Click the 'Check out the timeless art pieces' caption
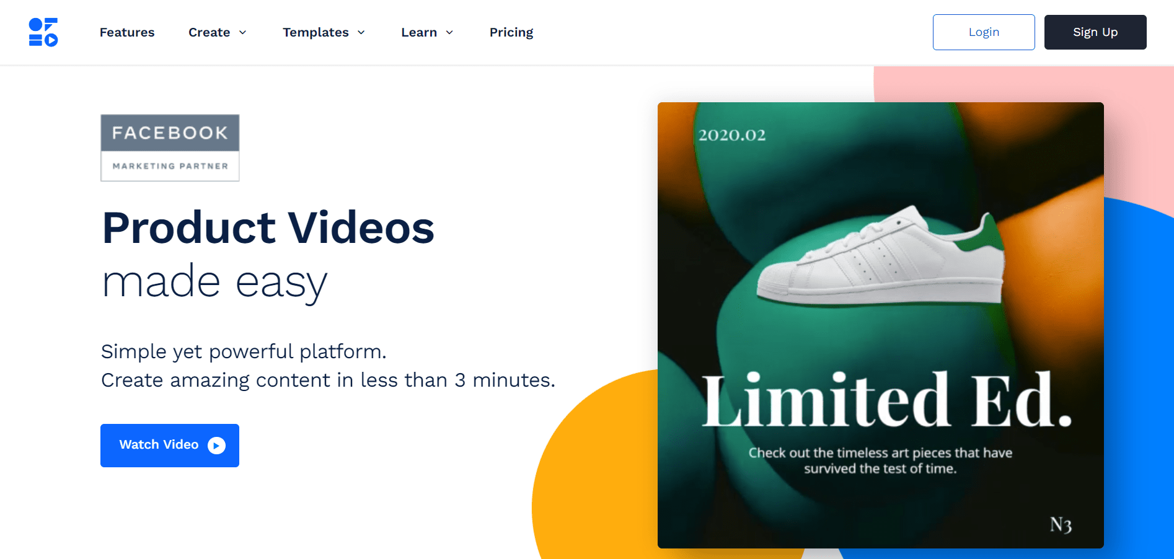Image resolution: width=1174 pixels, height=559 pixels. pyautogui.click(x=880, y=460)
